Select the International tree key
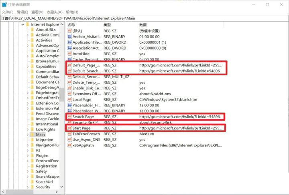Image resolution: width=289 pixels, height=195 pixels. (47, 124)
